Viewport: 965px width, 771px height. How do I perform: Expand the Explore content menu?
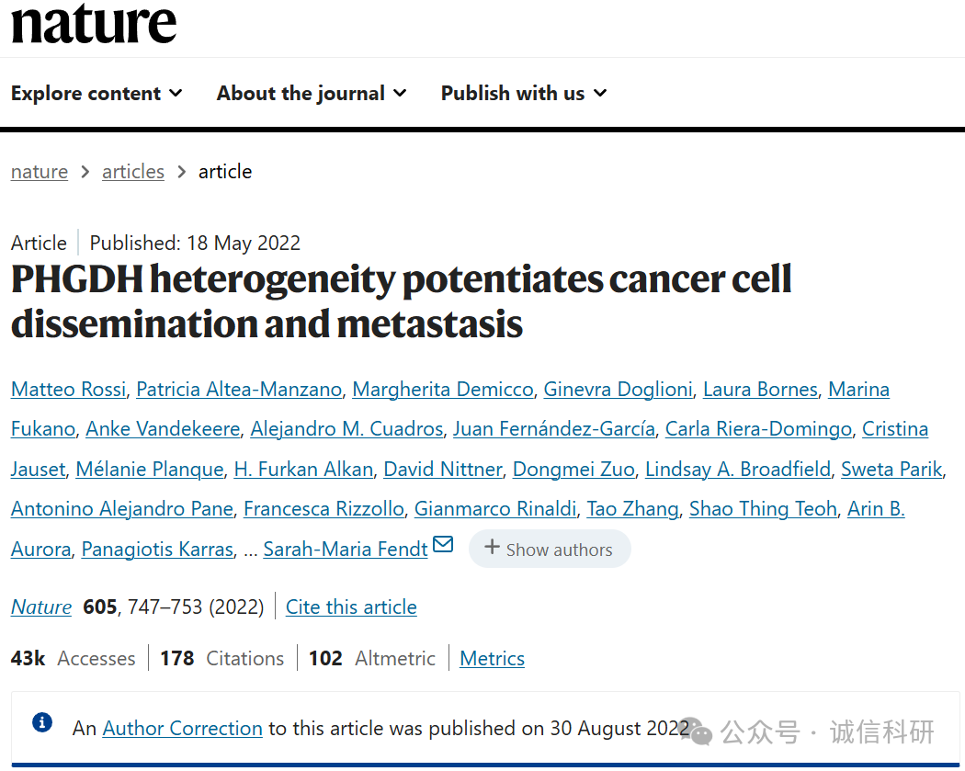[x=96, y=94]
